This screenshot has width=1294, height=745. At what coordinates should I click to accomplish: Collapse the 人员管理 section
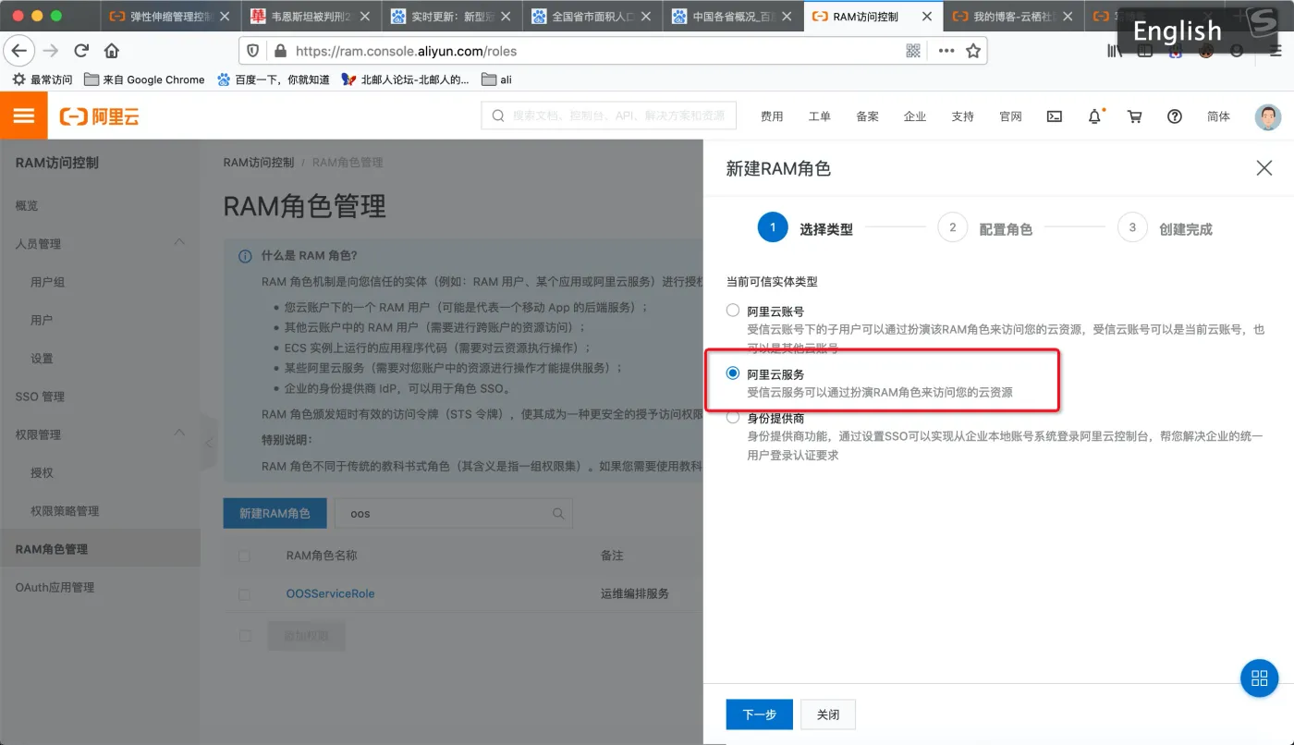[179, 243]
